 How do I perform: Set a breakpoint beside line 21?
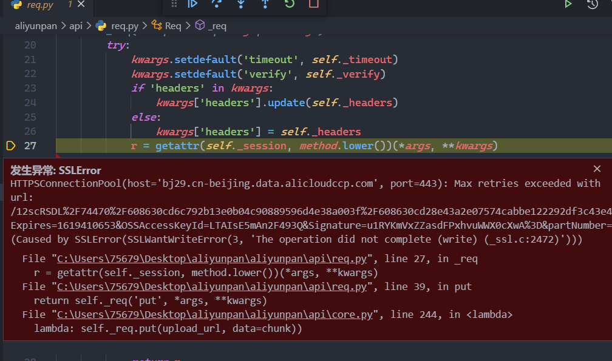[x=10, y=59]
